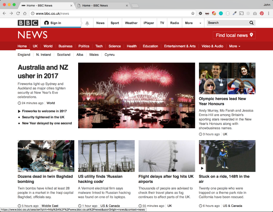This screenshot has width=273, height=212.
Task: Go to Business news section
Action: [65, 46]
